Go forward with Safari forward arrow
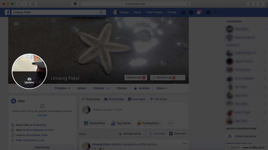 pyautogui.click(x=24, y=4)
